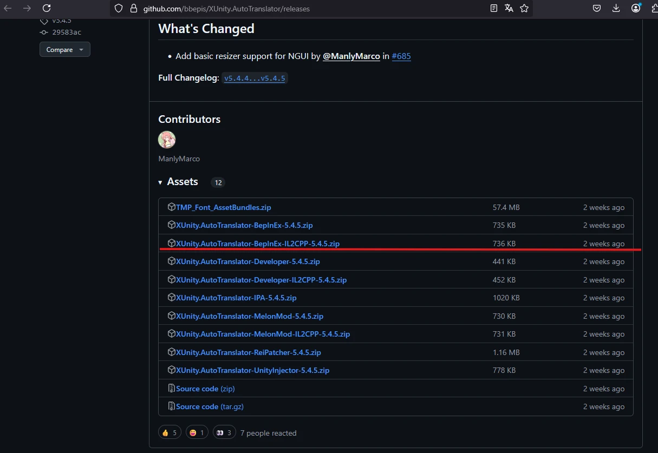Viewport: 658px width, 453px height.
Task: Click the package icon beside ReiPatcher-5.4.5.zip
Action: tap(172, 352)
